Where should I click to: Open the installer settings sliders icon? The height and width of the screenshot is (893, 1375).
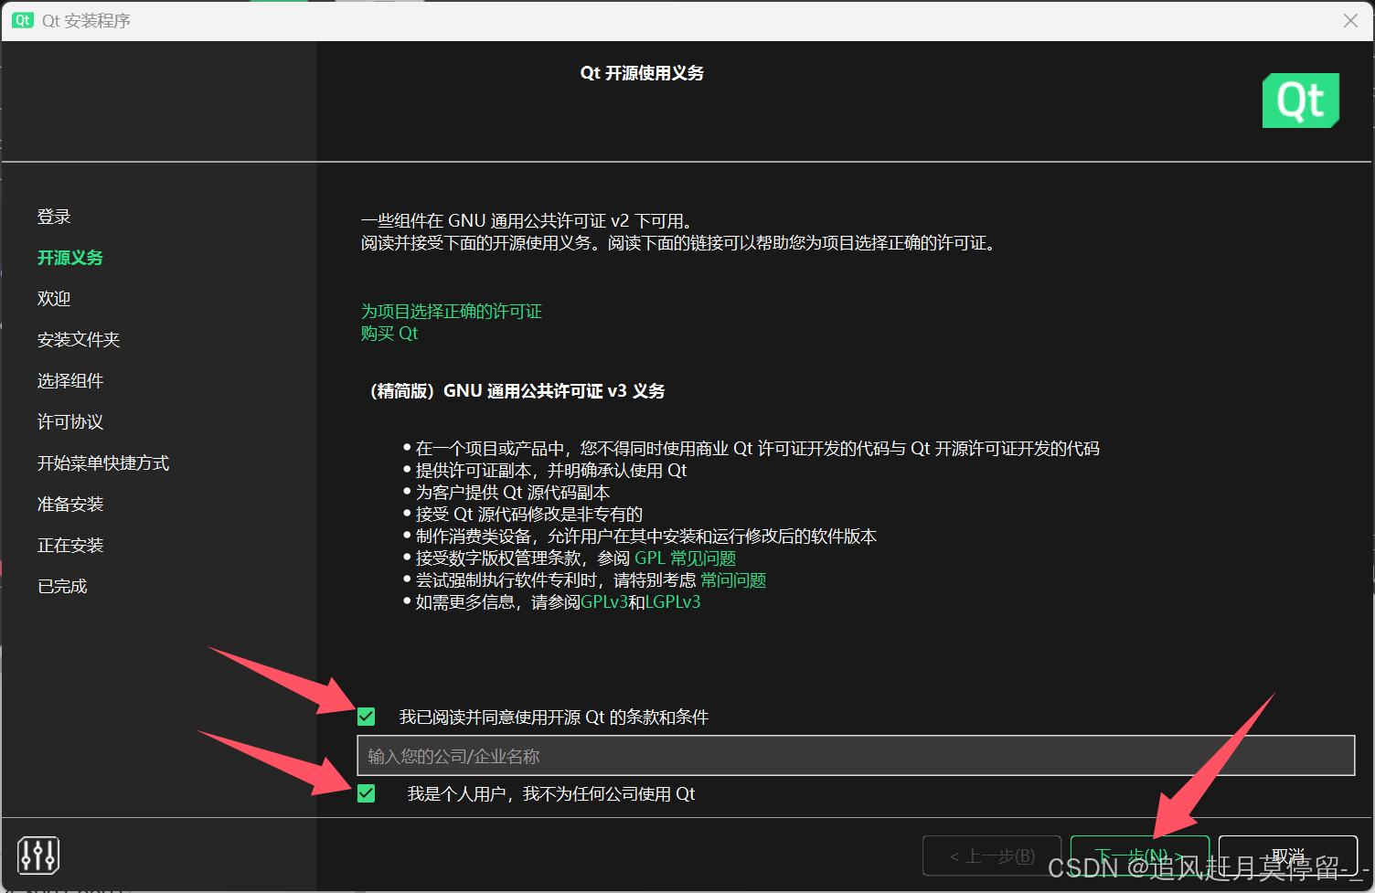(x=38, y=856)
